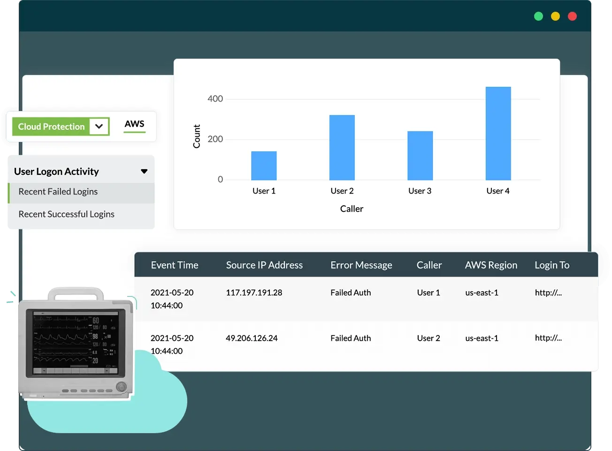Click the tallest User 4 bar
Screen dimensions: 612x451
click(498, 133)
